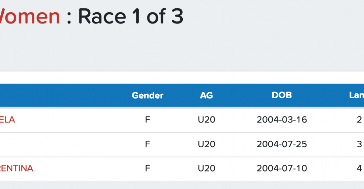Select the date of birth 2004-07-25
364x189 pixels.
coord(282,144)
